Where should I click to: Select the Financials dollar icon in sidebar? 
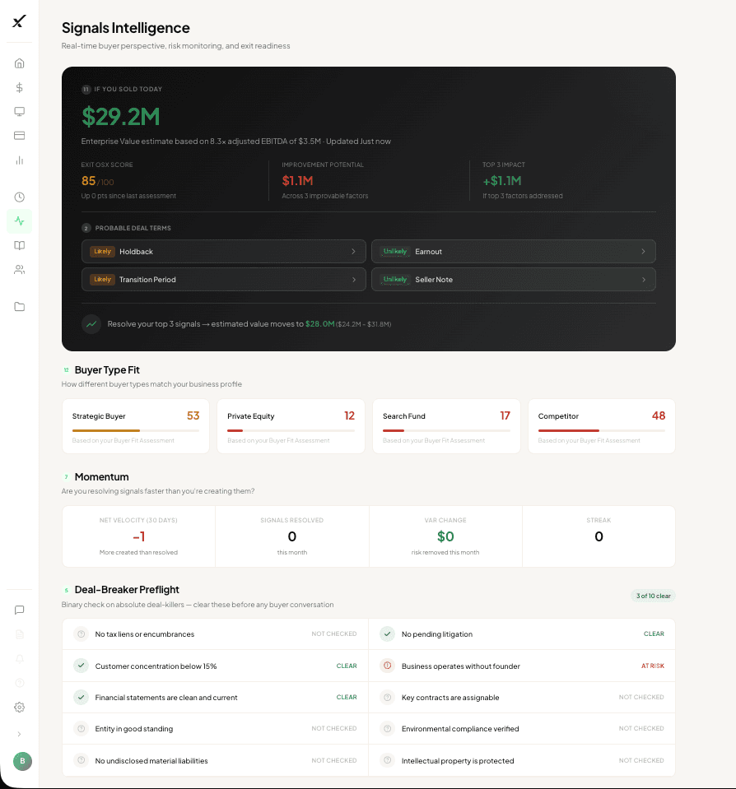point(20,87)
